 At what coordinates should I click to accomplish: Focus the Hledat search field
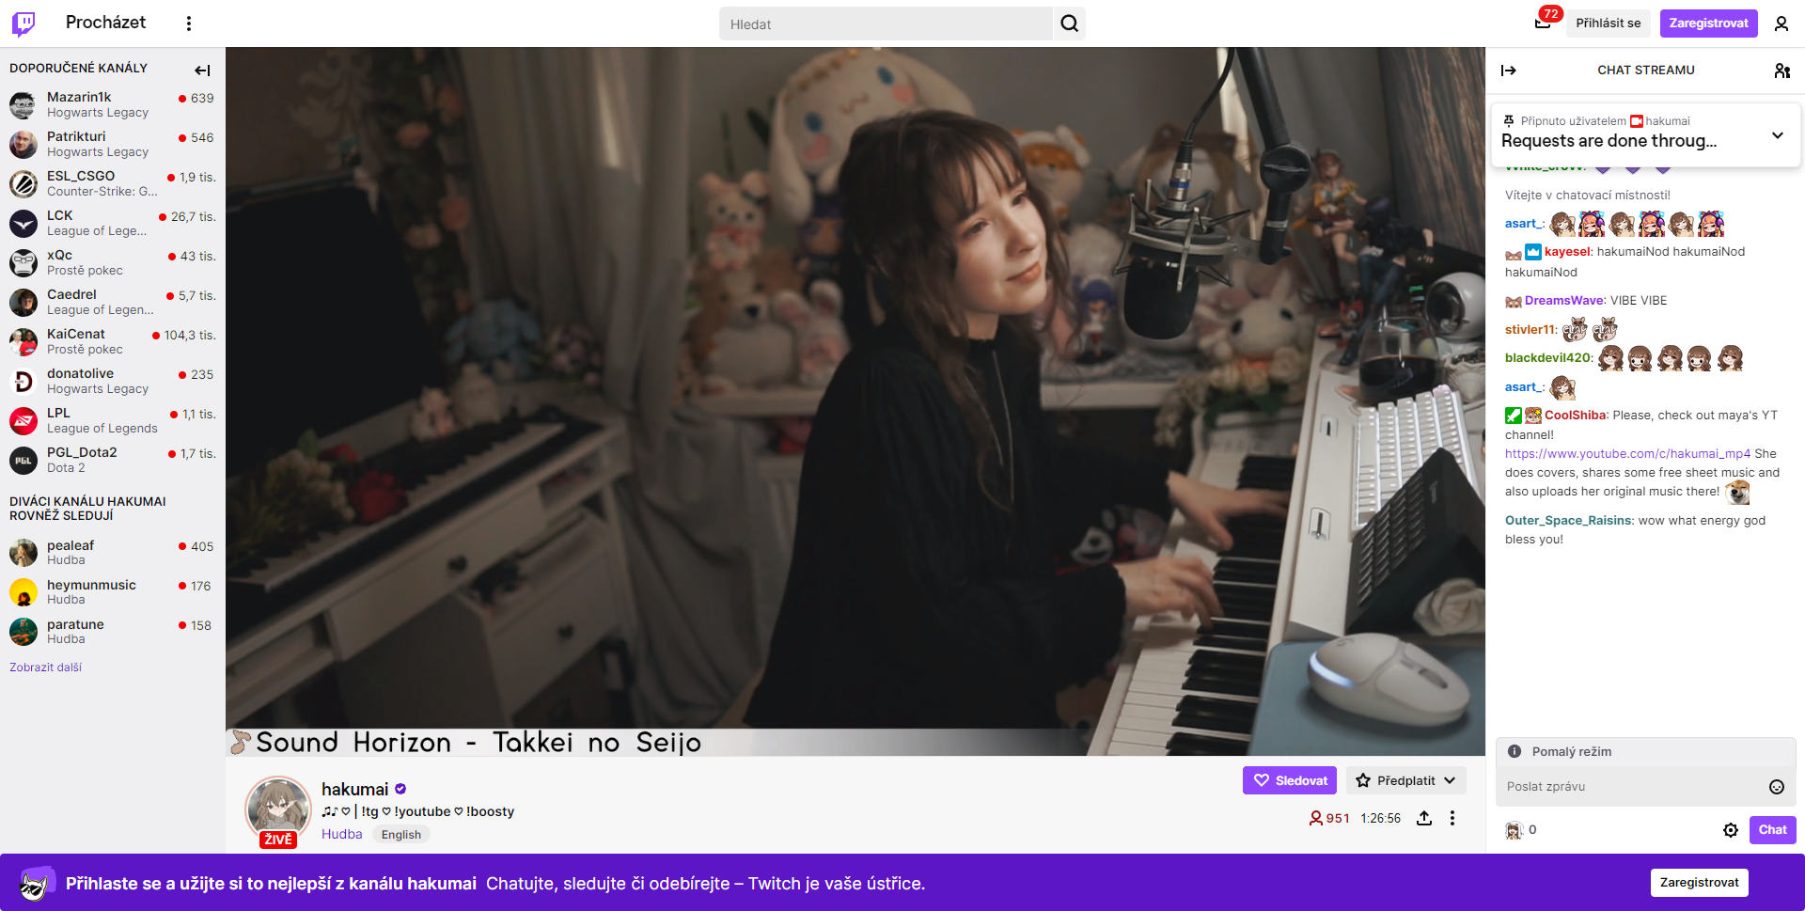pos(887,24)
